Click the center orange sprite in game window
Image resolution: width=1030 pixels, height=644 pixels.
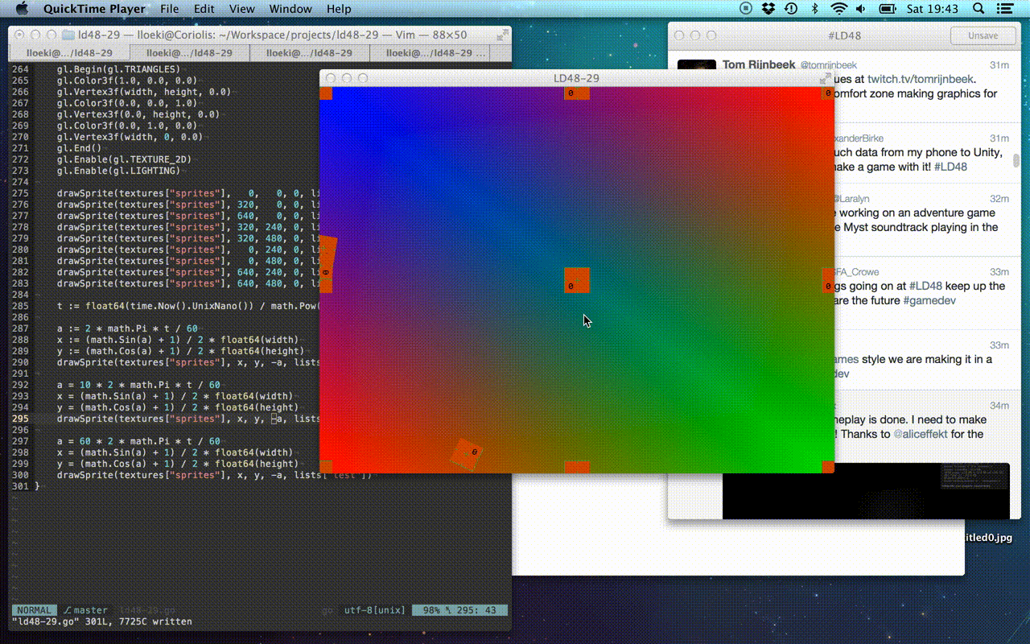click(x=577, y=280)
